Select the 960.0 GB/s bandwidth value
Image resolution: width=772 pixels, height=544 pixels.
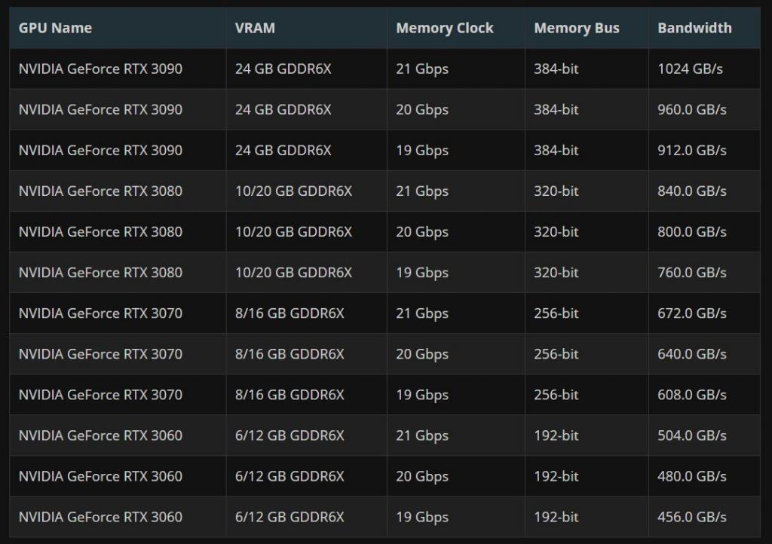tap(691, 109)
